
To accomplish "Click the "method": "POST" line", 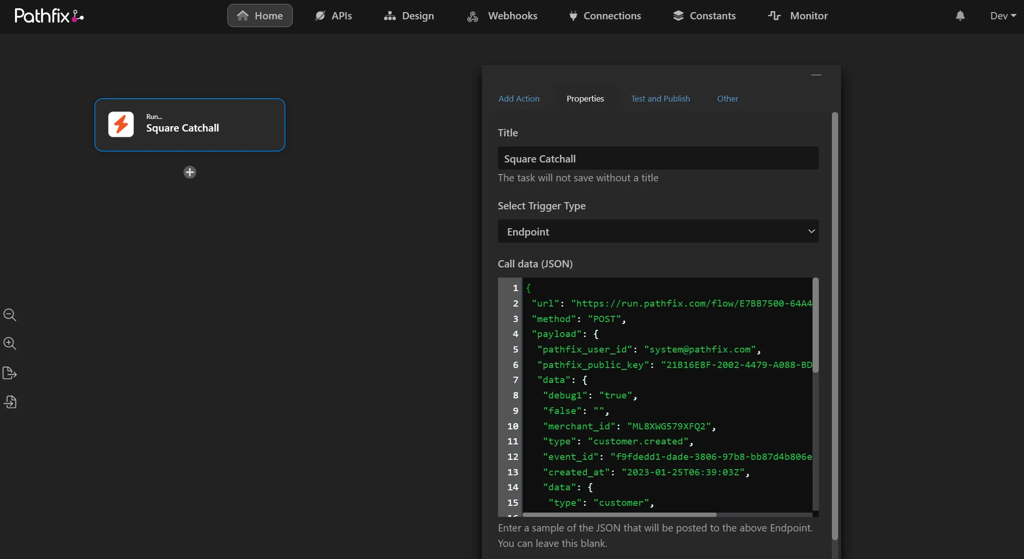I will (578, 319).
